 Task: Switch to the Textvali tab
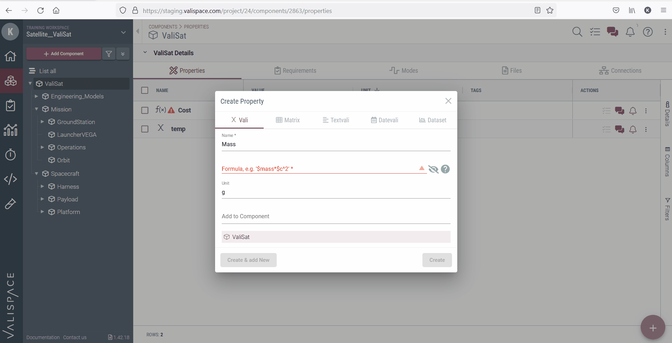click(336, 120)
